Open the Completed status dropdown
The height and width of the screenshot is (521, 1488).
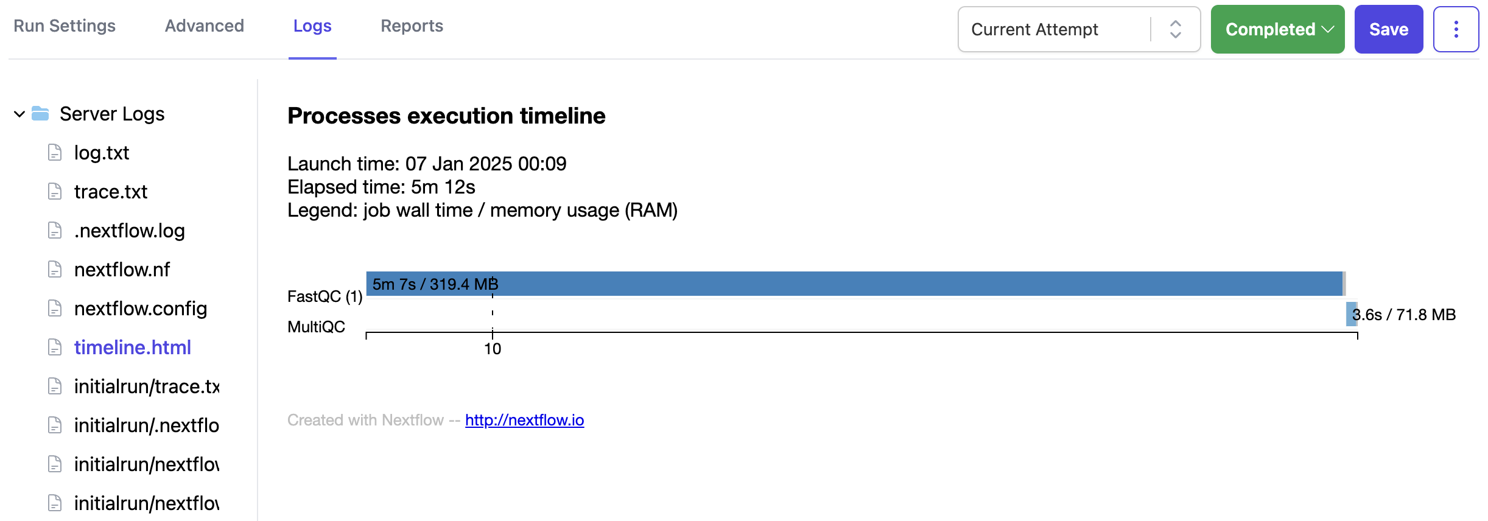[1277, 29]
